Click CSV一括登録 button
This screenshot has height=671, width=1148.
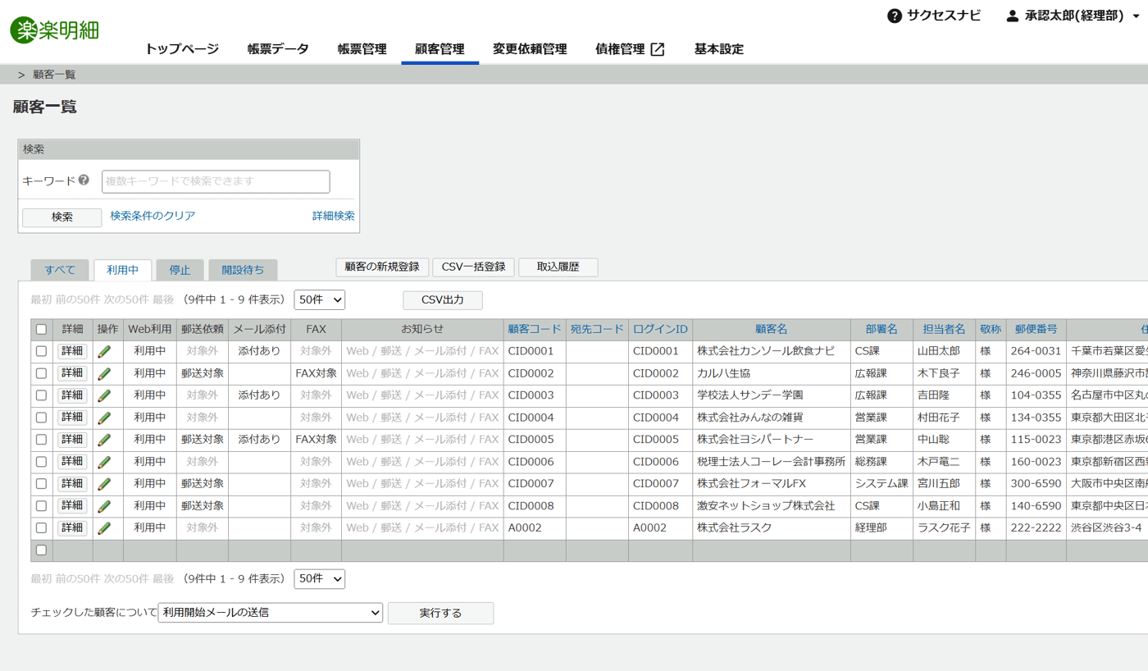pos(474,267)
